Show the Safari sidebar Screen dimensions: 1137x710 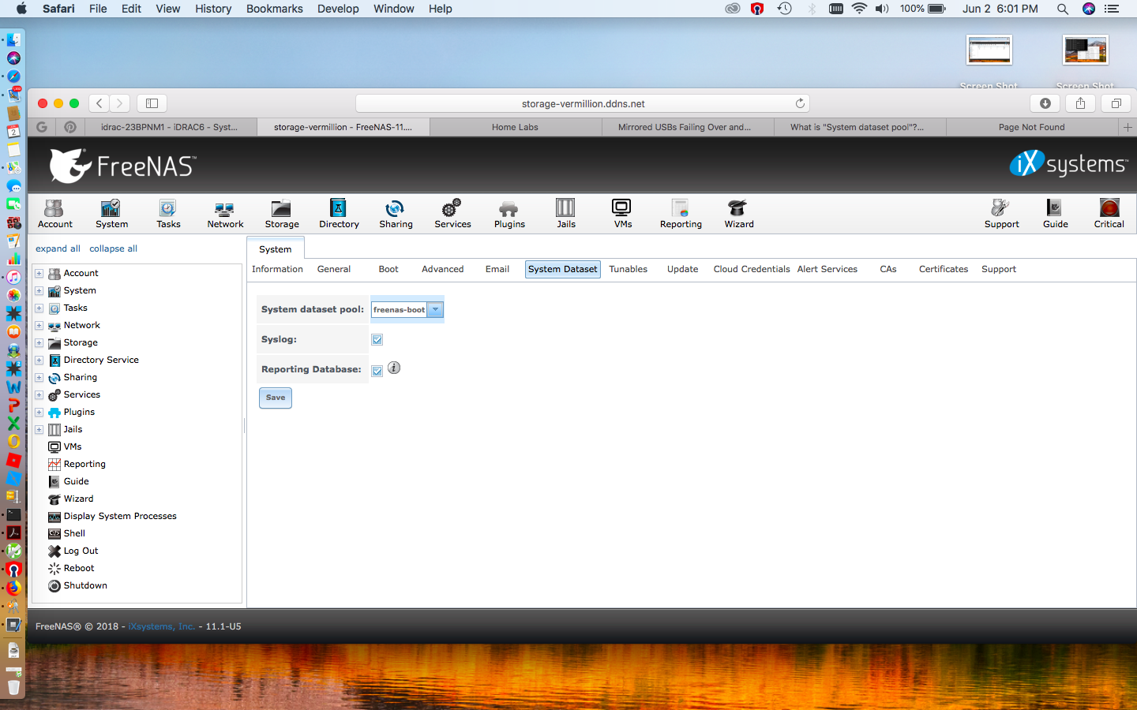[x=152, y=103]
